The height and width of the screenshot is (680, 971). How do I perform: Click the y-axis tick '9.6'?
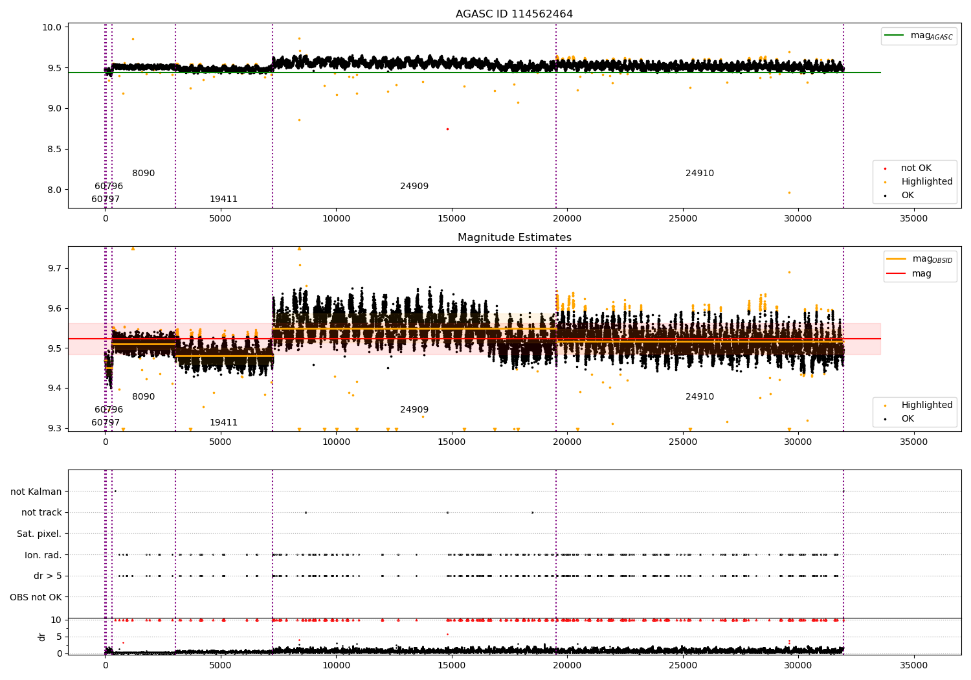[54, 308]
